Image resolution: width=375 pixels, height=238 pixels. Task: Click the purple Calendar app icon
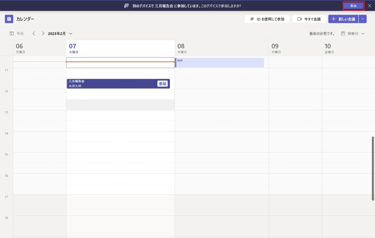coord(9,19)
